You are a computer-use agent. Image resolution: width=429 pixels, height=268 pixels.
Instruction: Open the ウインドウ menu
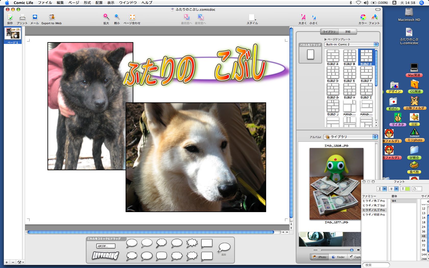pyautogui.click(x=128, y=3)
